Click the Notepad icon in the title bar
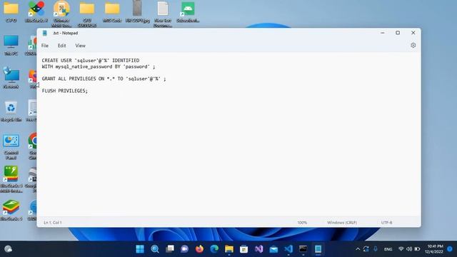Viewport: 457px width, 257px height. pos(44,33)
